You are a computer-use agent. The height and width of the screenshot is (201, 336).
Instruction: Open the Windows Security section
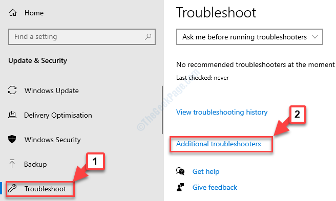pyautogui.click(x=45, y=140)
